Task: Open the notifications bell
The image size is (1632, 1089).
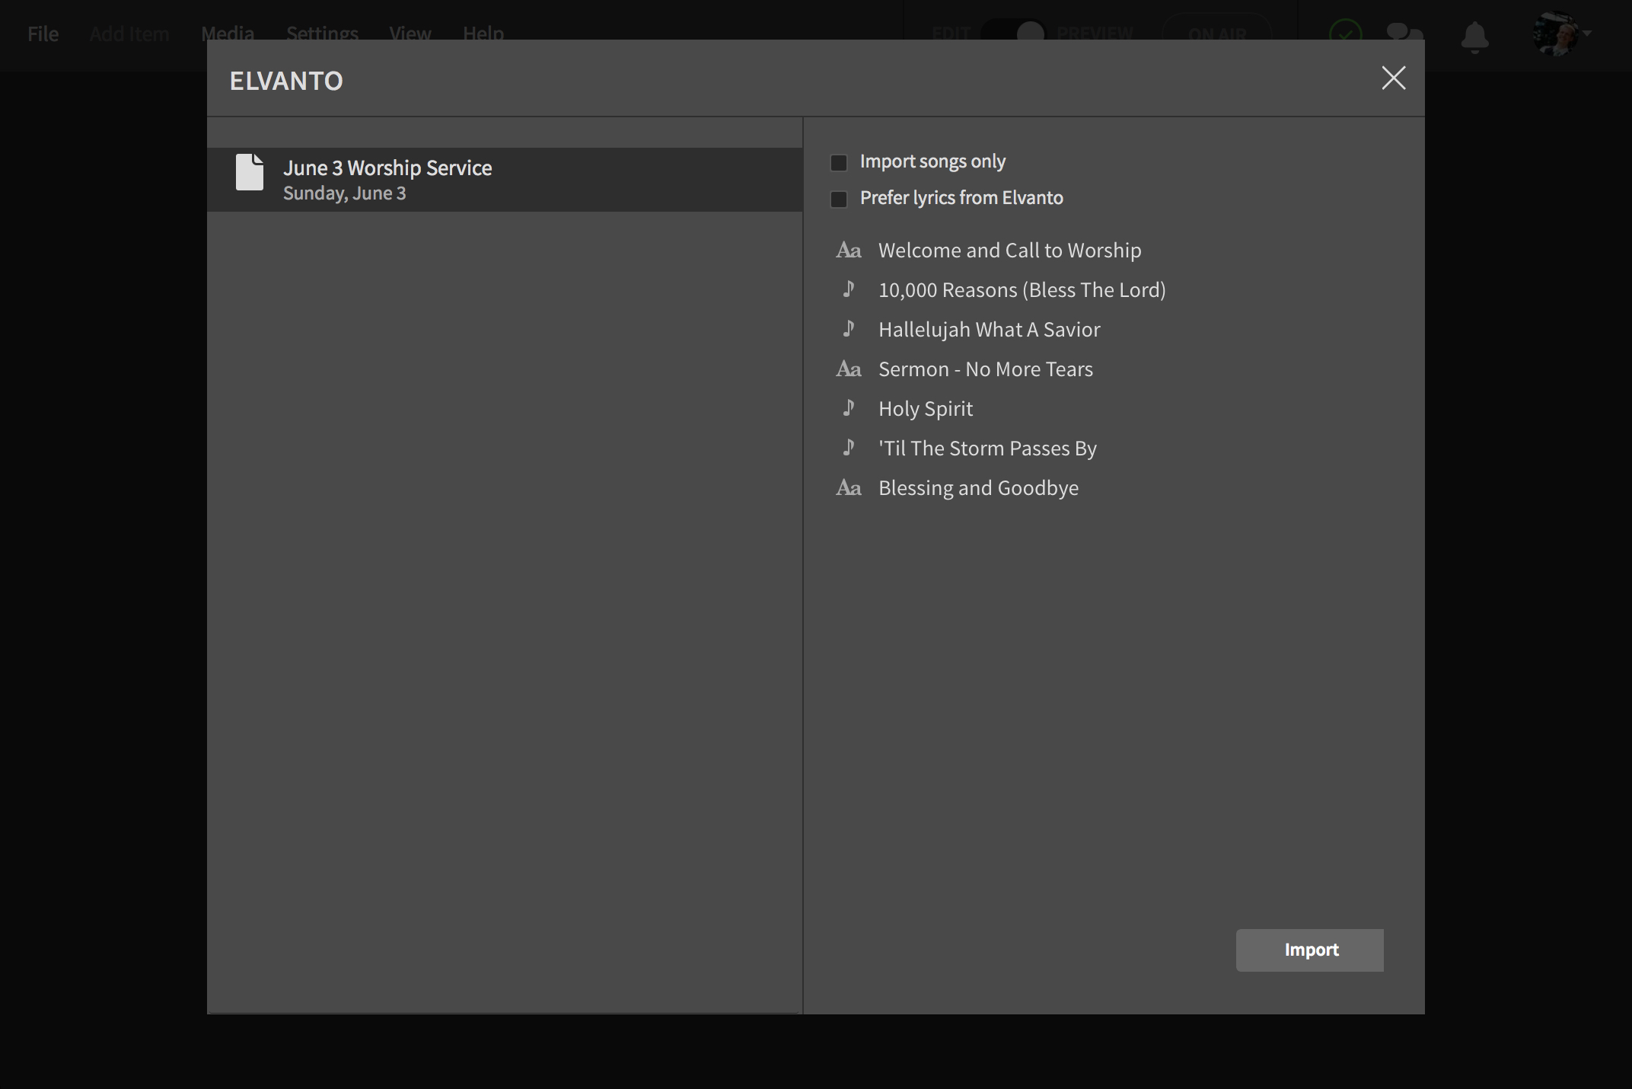Action: pos(1474,36)
